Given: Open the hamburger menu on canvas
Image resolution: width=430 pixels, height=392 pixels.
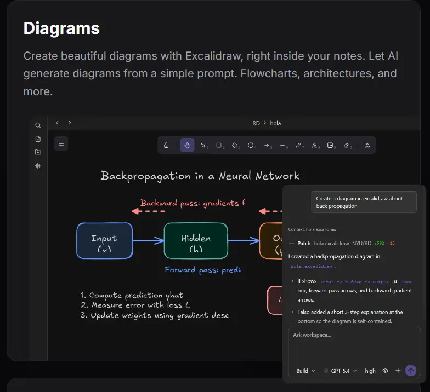Looking at the screenshot, I should [x=61, y=143].
